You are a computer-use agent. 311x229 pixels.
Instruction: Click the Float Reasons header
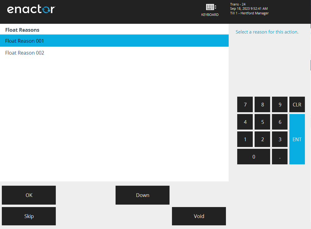coord(22,30)
